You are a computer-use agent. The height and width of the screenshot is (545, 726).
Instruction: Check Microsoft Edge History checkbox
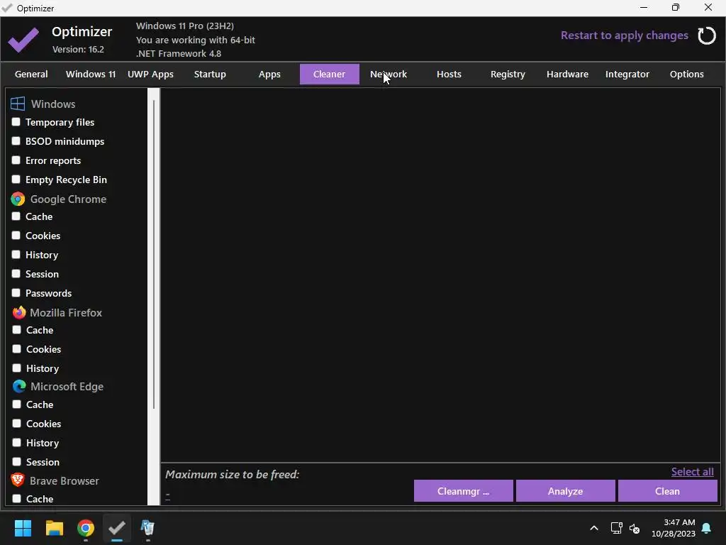pos(17,443)
